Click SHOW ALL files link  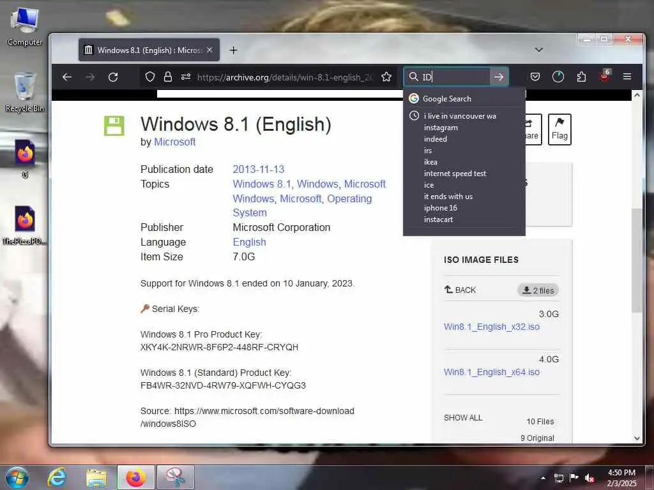tap(463, 418)
